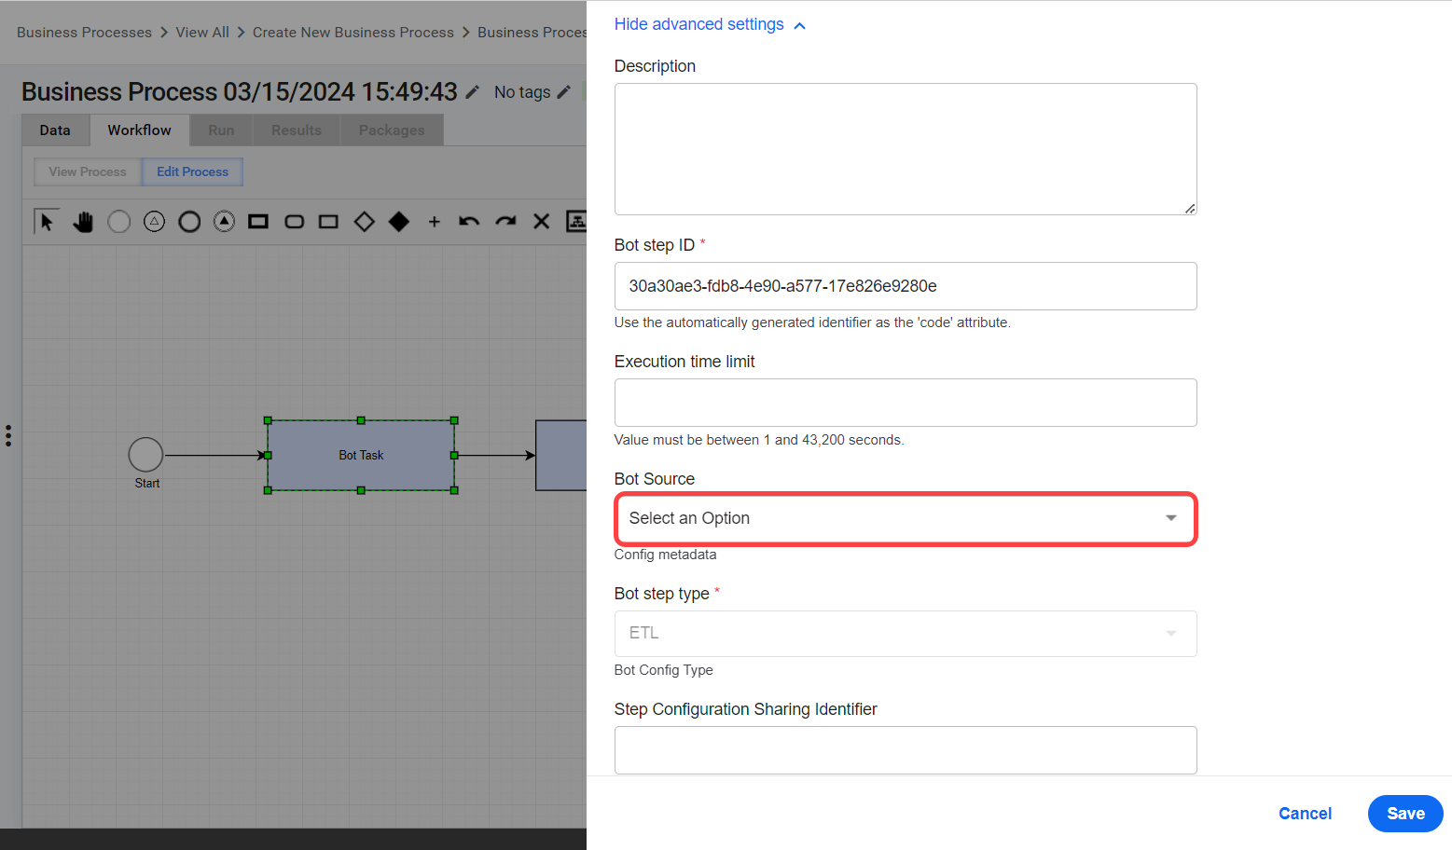Choose the thick-bordered rectangle shape

[x=258, y=222]
